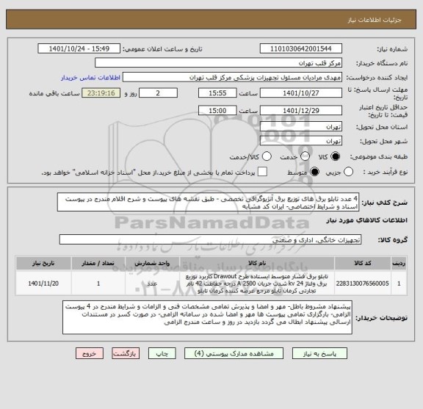Click the goods group field تجهیزات خانگی، اداری و صنعتی
Screen dimensions: 423x409
210,239
